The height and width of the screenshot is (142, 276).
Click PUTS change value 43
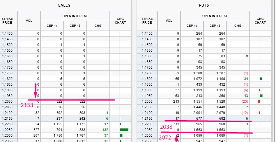pos(246,96)
